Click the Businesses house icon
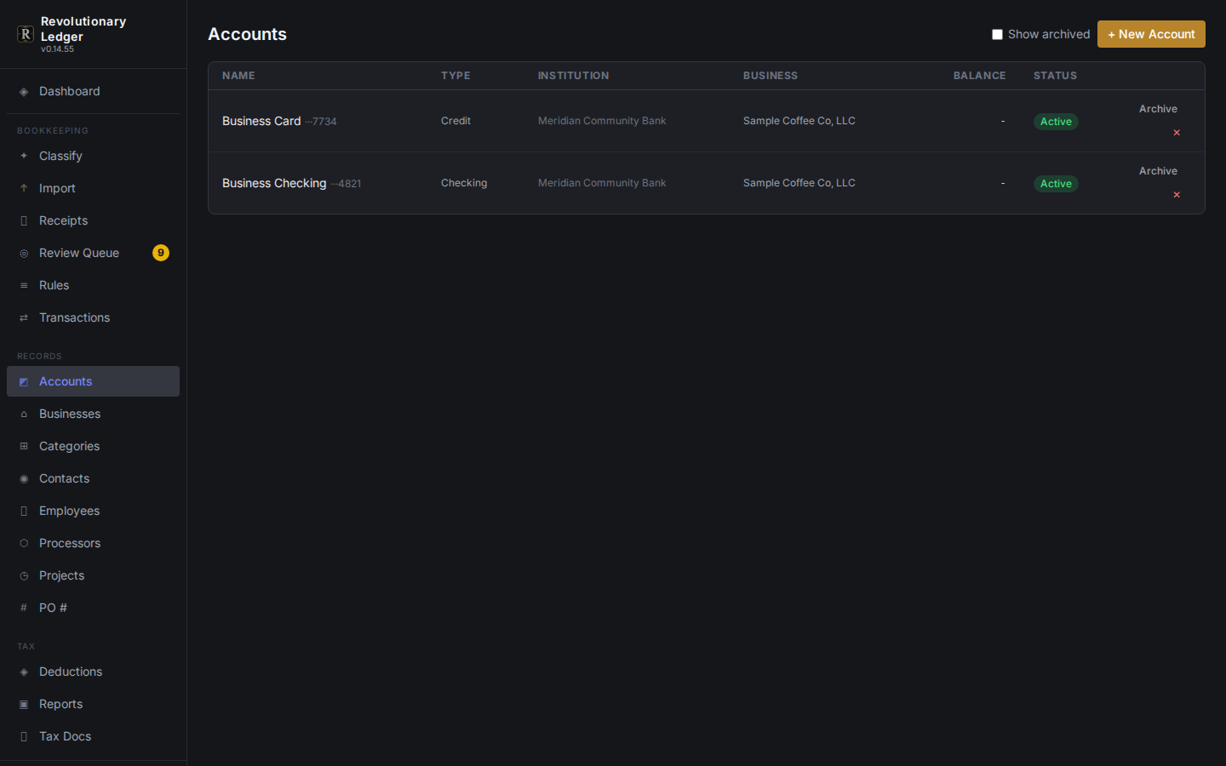The width and height of the screenshot is (1226, 766). [24, 414]
